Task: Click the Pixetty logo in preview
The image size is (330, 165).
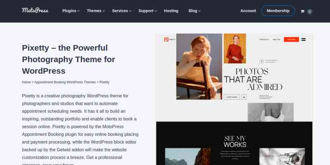Action: click(x=170, y=39)
